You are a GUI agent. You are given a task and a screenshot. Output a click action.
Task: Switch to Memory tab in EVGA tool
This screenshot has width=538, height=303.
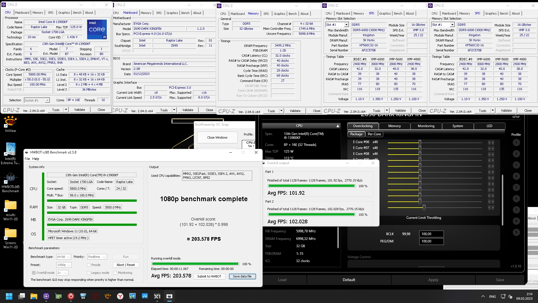(395, 126)
